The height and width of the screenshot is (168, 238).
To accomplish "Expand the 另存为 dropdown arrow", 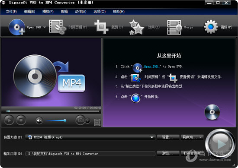I will (x=201, y=137).
